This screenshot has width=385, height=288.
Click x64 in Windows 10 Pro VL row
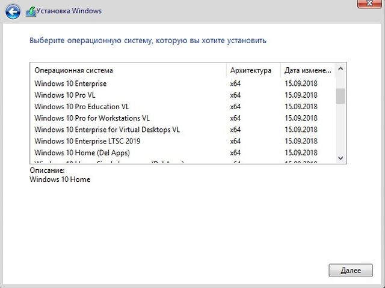pos(235,95)
